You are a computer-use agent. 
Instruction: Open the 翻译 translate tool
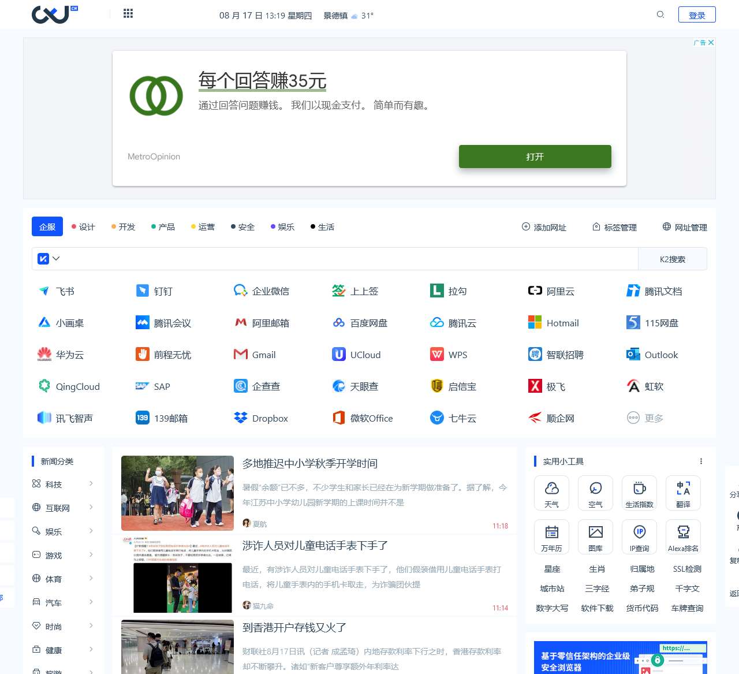[683, 493]
